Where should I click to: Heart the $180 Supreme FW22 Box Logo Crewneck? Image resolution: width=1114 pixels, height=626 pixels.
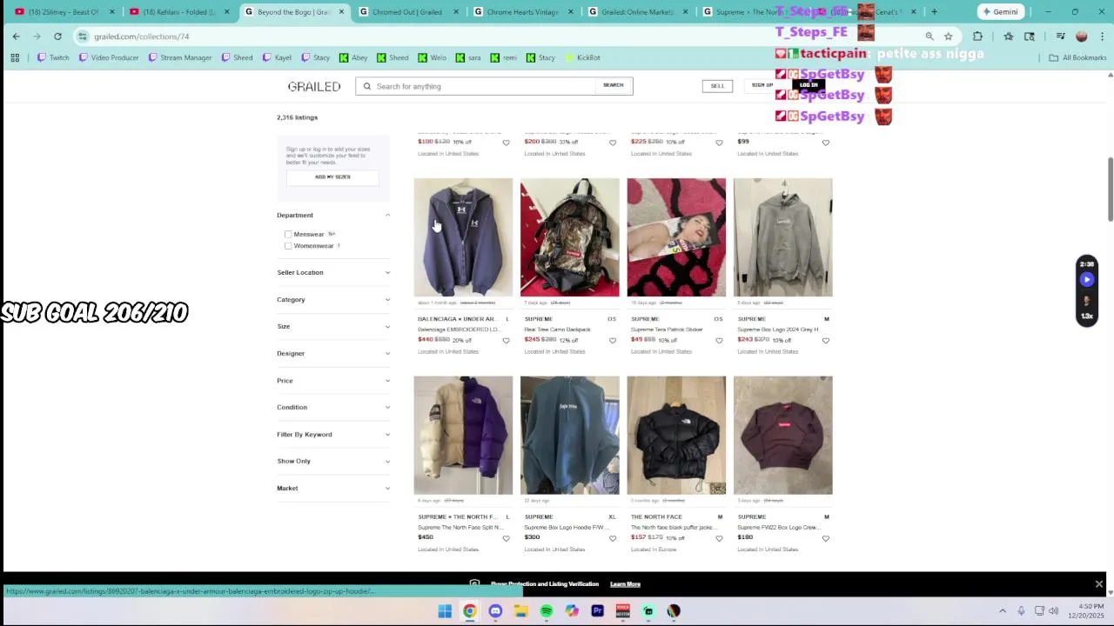tap(826, 538)
